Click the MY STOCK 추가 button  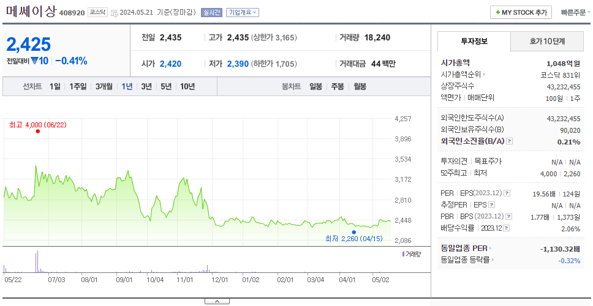[x=521, y=12]
